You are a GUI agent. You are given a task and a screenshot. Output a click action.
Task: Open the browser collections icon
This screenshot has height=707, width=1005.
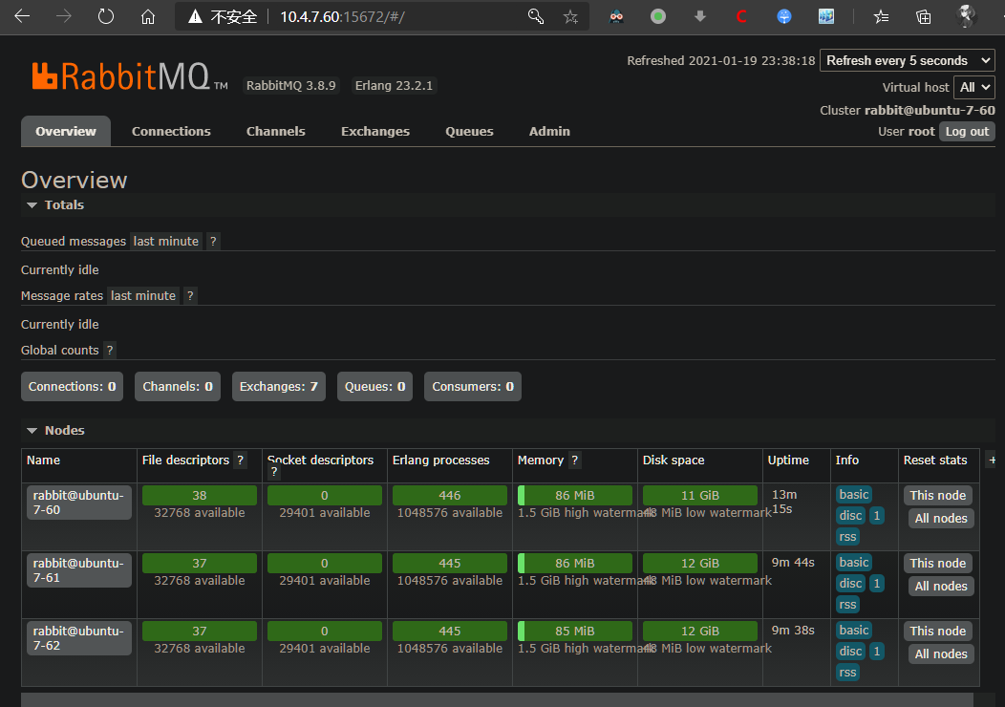[924, 16]
